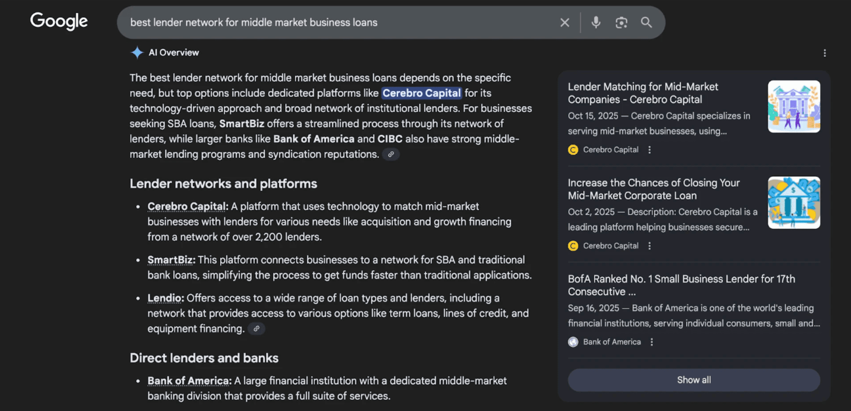
Task: Click the AI Overview label text
Action: click(174, 52)
